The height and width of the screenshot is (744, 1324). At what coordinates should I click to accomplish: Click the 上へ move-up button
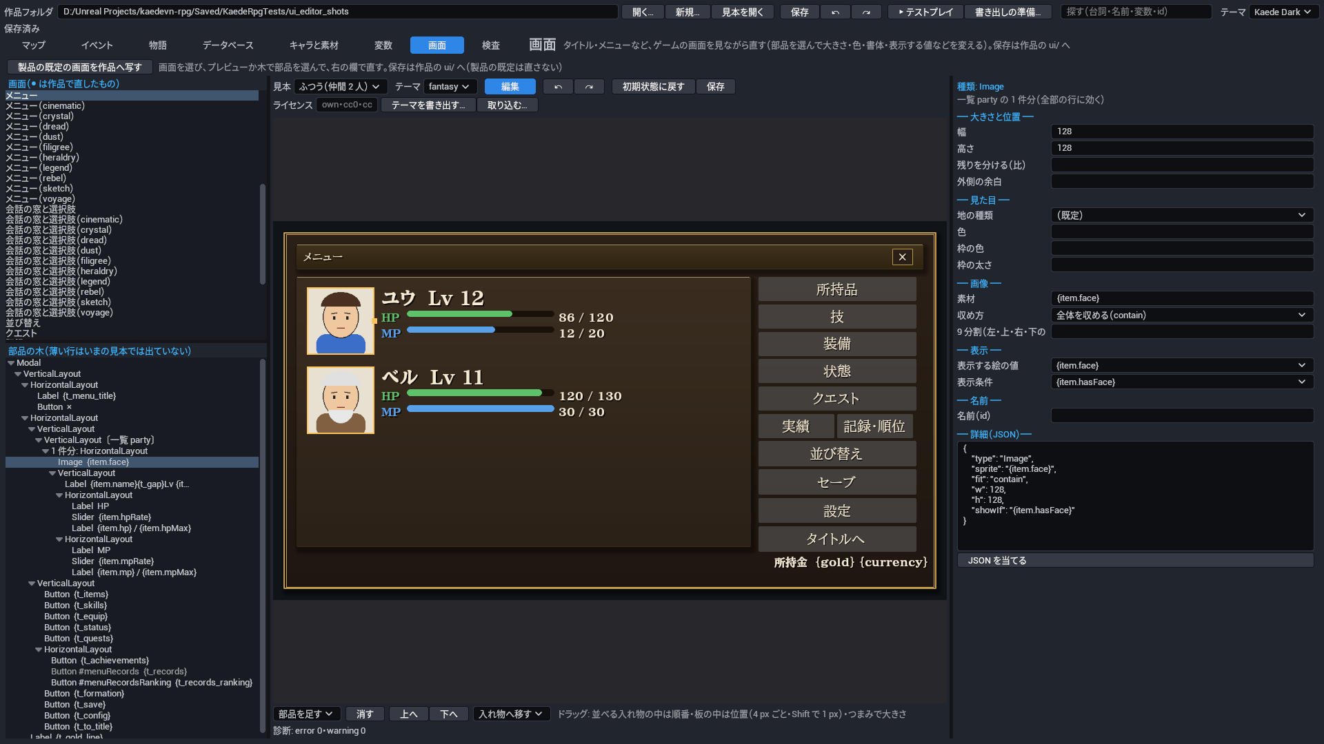point(409,714)
